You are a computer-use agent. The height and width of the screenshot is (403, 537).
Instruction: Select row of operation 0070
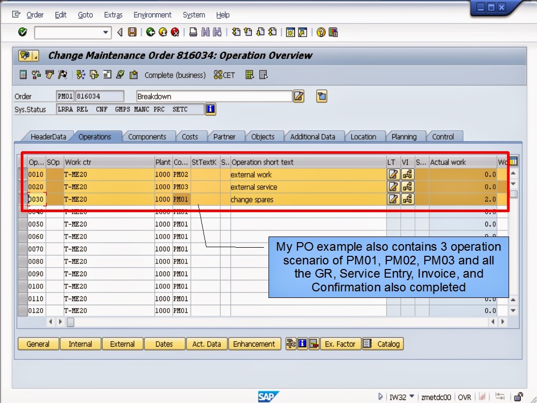pyautogui.click(x=23, y=249)
